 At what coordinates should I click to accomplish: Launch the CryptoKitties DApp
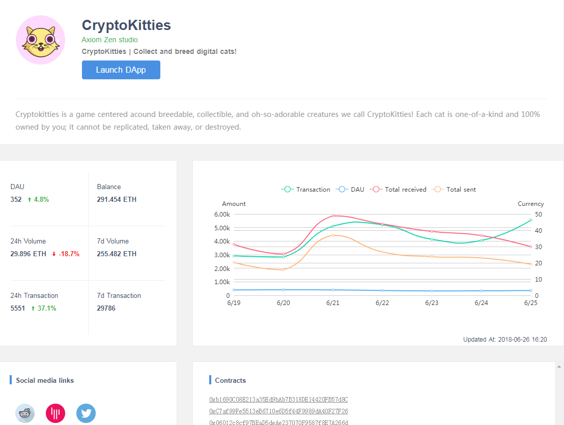121,70
